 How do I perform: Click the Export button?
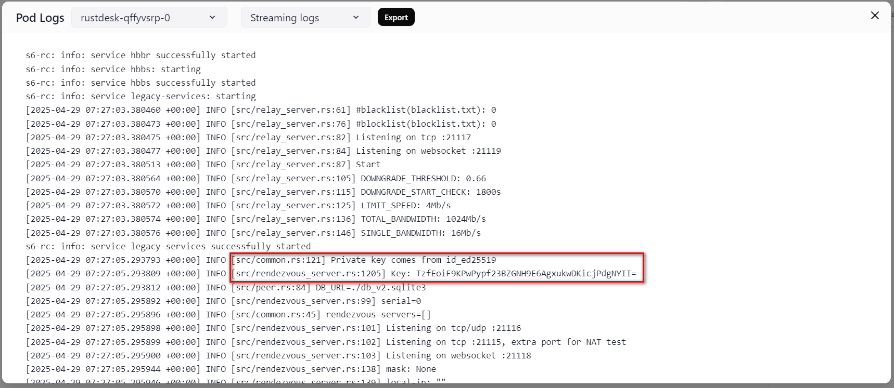395,18
